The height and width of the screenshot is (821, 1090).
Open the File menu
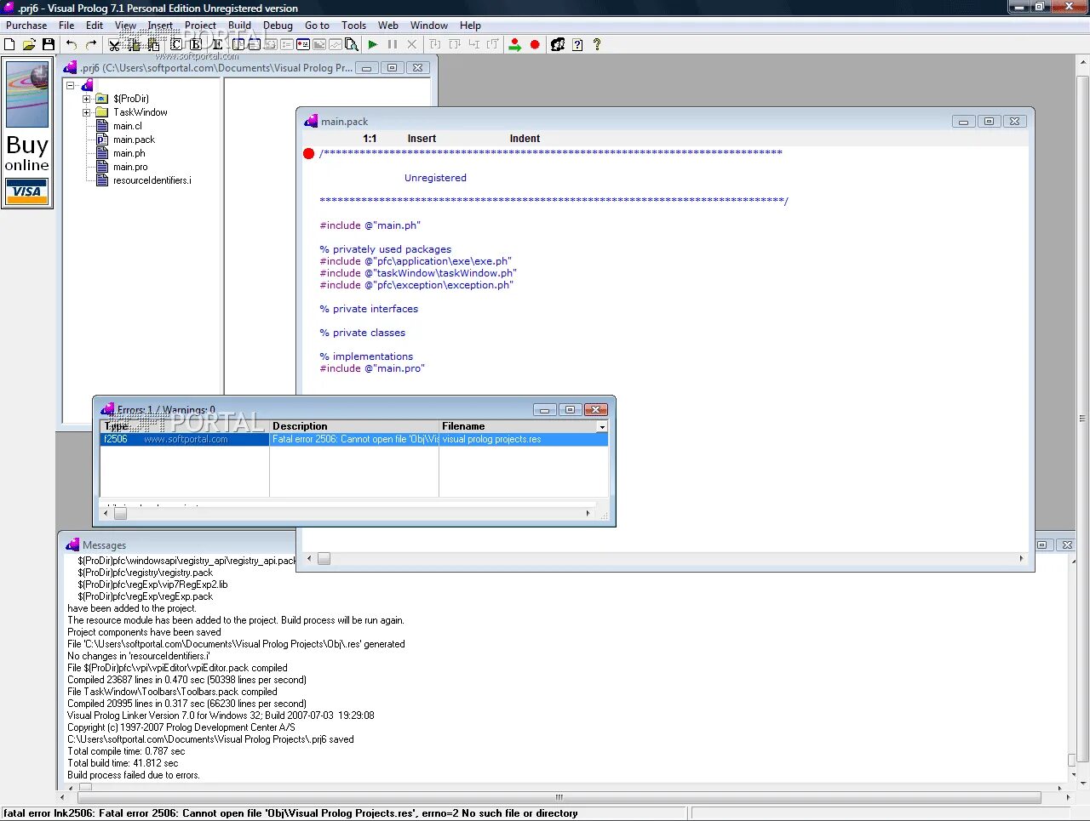[66, 26]
